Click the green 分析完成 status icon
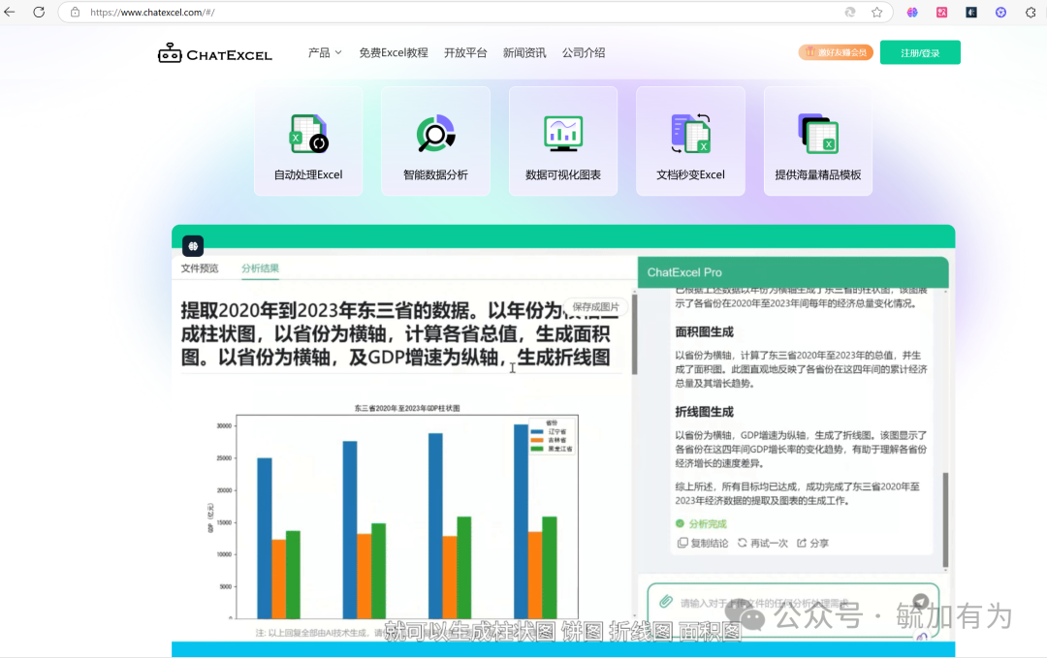Viewport: 1047px width, 658px height. pyautogui.click(x=680, y=524)
